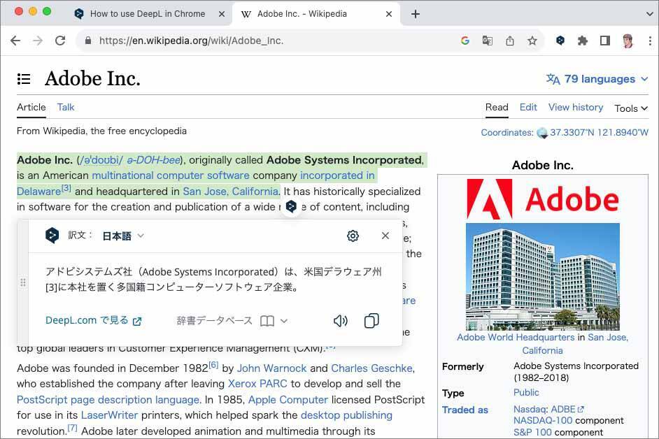Viewport: 659px width, 439px height.
Task: Select the Article tab
Action: pyautogui.click(x=31, y=107)
